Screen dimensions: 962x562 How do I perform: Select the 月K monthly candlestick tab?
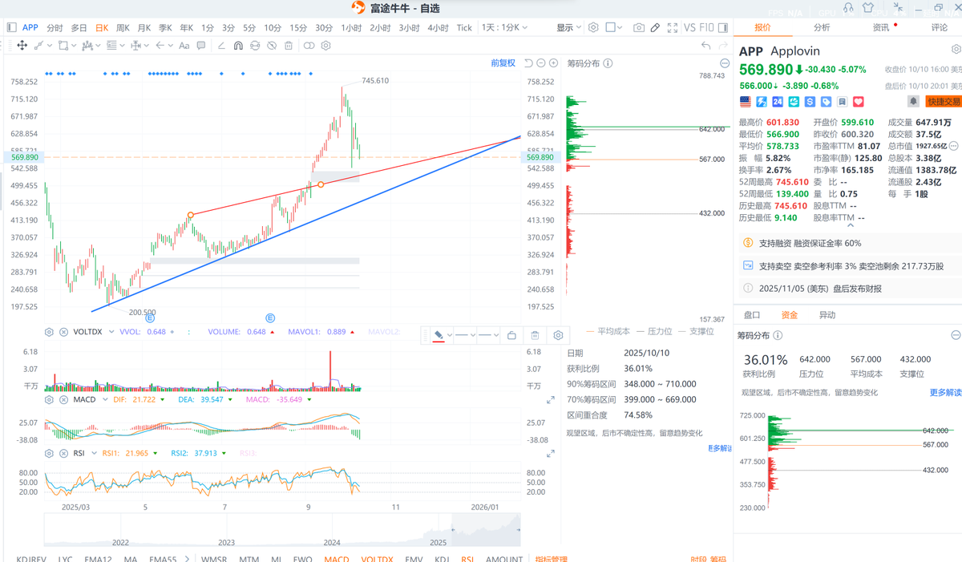pyautogui.click(x=144, y=27)
